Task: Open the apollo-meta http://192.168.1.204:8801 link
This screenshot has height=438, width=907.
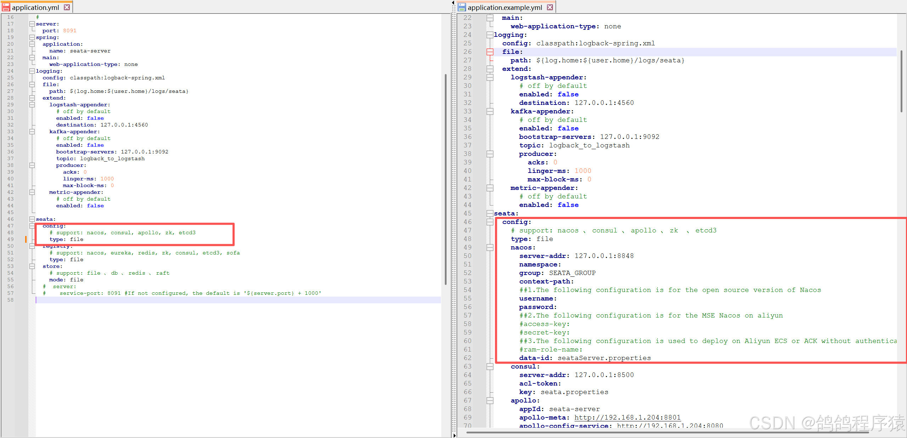Action: click(627, 417)
